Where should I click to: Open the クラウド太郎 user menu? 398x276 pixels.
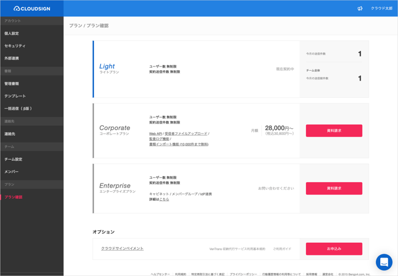pyautogui.click(x=381, y=8)
